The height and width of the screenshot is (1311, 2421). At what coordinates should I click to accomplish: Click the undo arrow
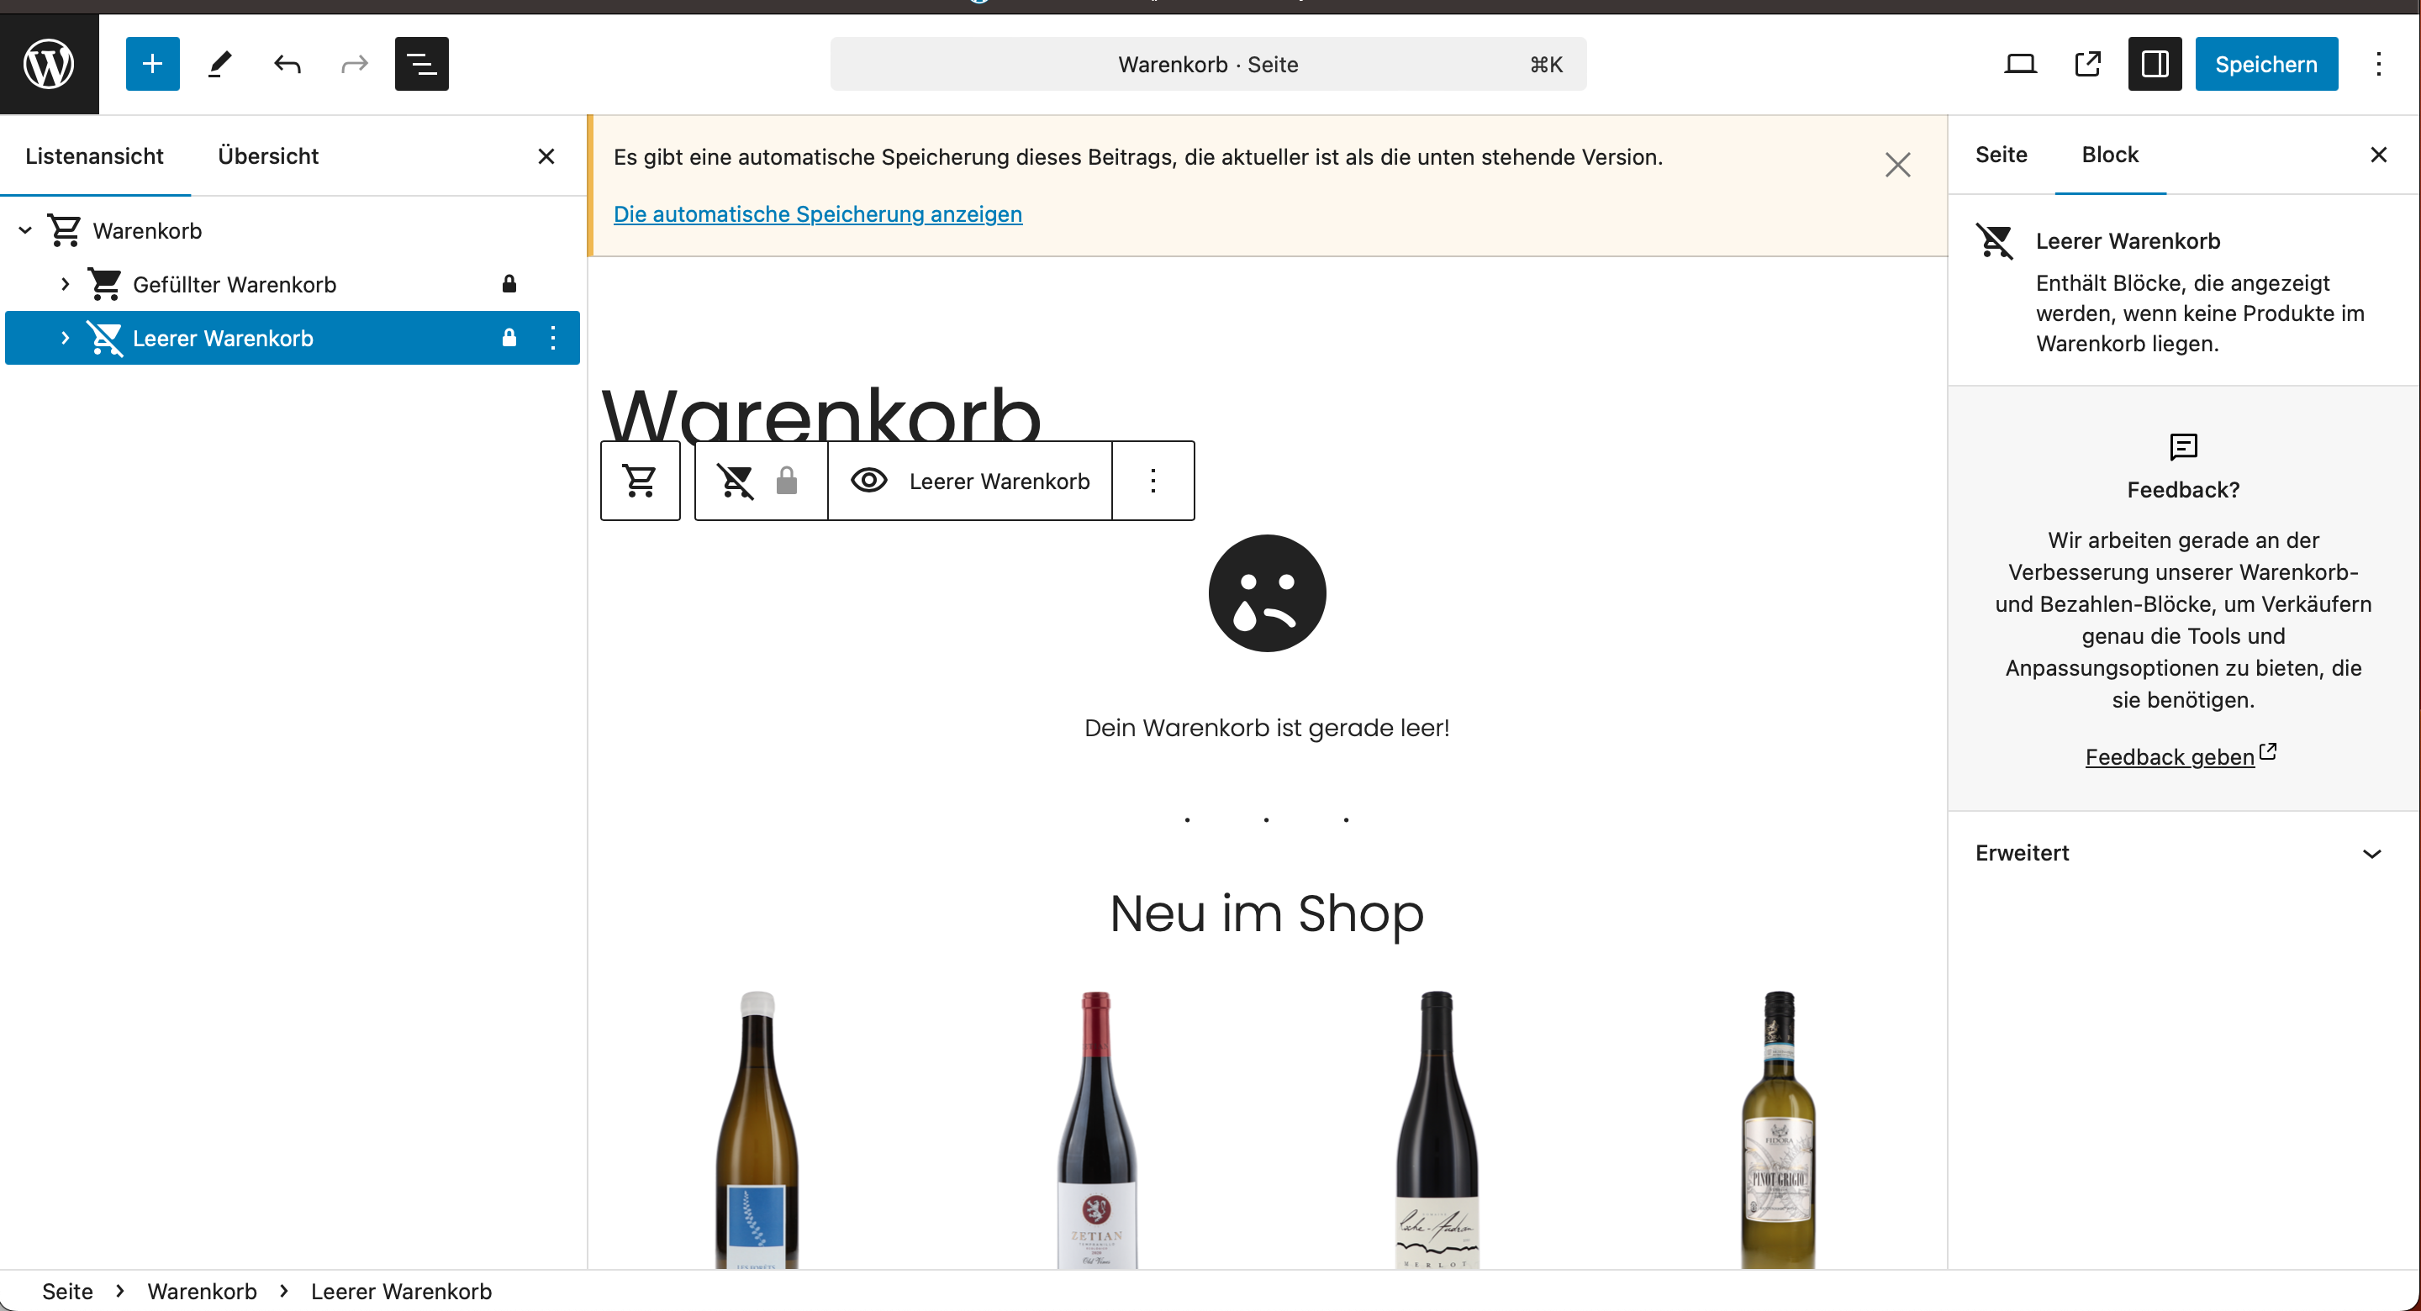[287, 64]
